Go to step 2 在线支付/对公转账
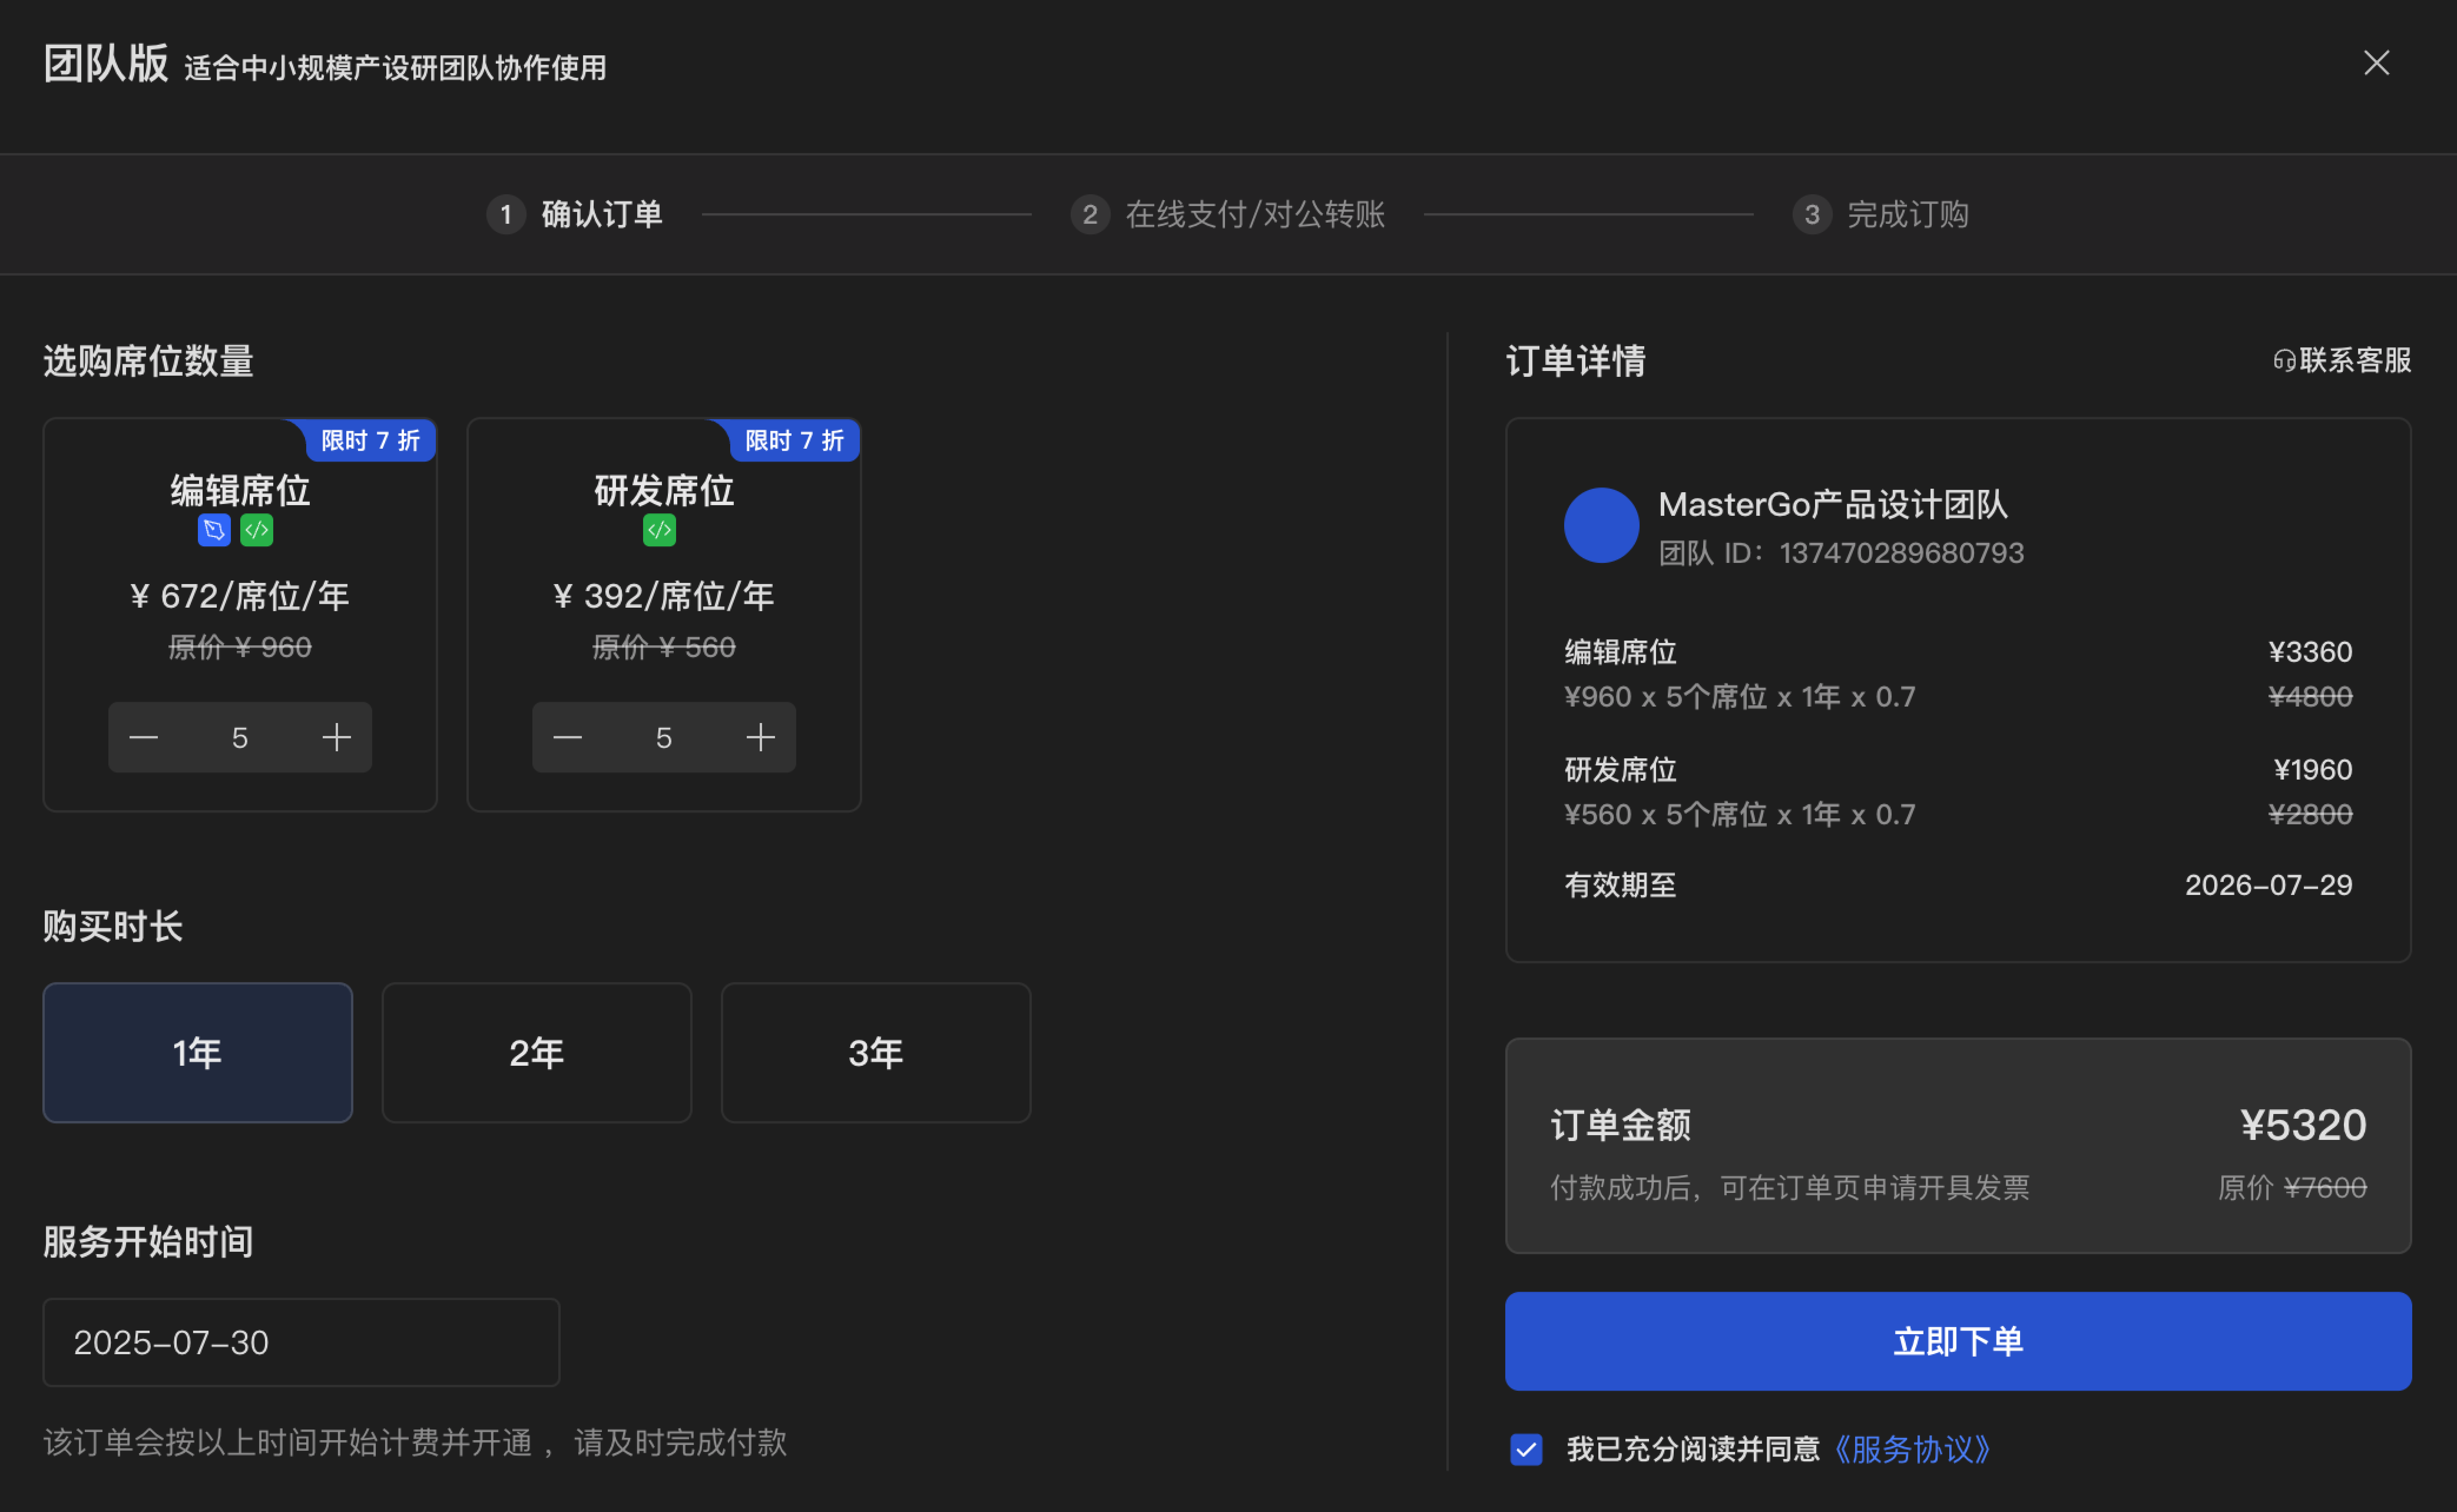This screenshot has width=2457, height=1512. pos(1228,214)
